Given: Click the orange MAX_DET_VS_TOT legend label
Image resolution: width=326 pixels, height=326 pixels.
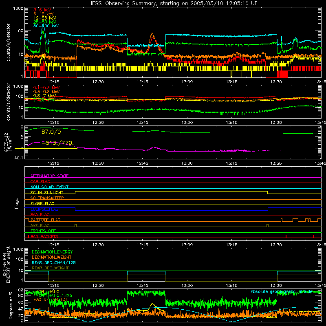Looking at the screenshot, I should (x=51, y=300).
